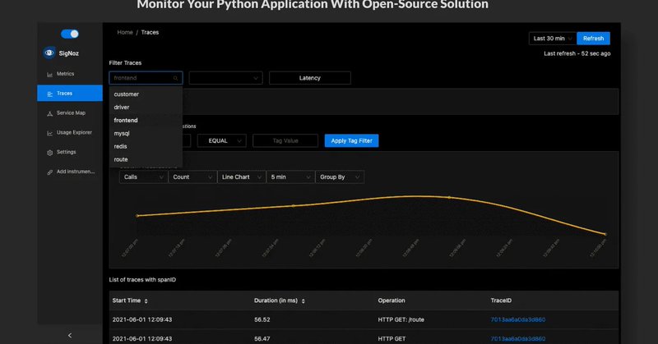Toggle the theme switch above SigNoz logo
Screen dimensions: 658x344
tap(70, 34)
